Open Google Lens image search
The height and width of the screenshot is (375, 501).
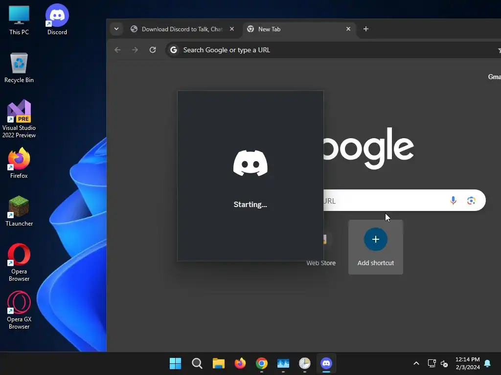click(x=471, y=201)
